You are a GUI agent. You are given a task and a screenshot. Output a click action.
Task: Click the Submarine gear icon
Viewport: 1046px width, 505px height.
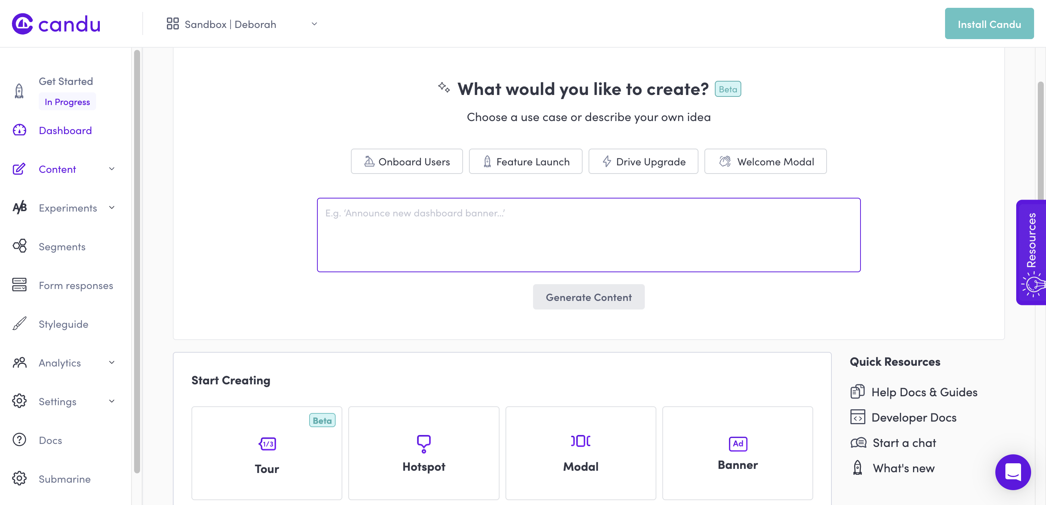point(19,479)
